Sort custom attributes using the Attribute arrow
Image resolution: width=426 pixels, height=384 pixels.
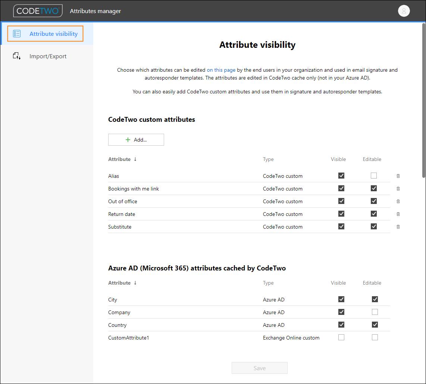click(x=135, y=159)
